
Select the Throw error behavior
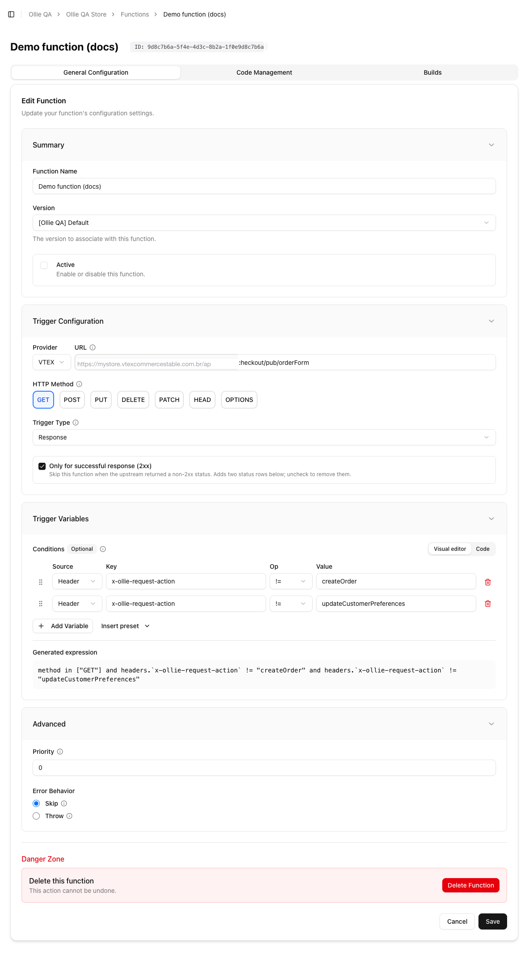tap(36, 816)
